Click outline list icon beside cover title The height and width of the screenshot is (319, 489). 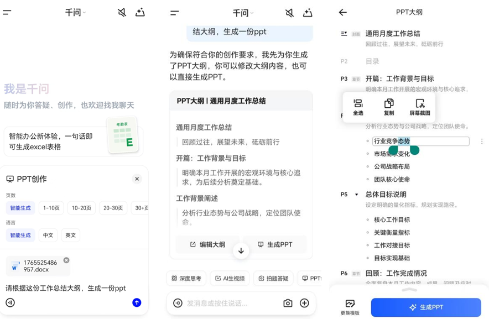coord(344,34)
